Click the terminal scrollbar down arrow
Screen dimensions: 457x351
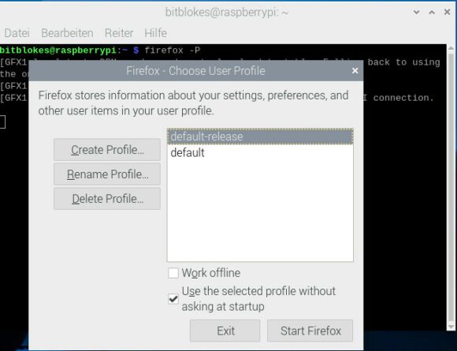click(451, 327)
